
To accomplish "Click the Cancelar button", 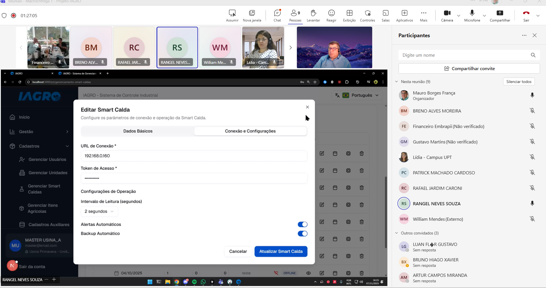I will [238, 251].
